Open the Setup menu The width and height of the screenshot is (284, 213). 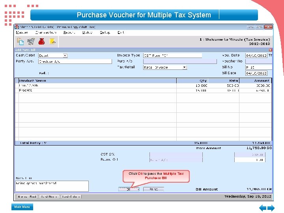105,32
